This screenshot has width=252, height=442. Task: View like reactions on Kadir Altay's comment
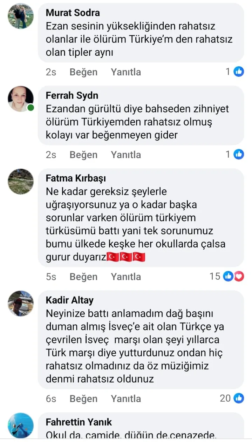pyautogui.click(x=239, y=398)
